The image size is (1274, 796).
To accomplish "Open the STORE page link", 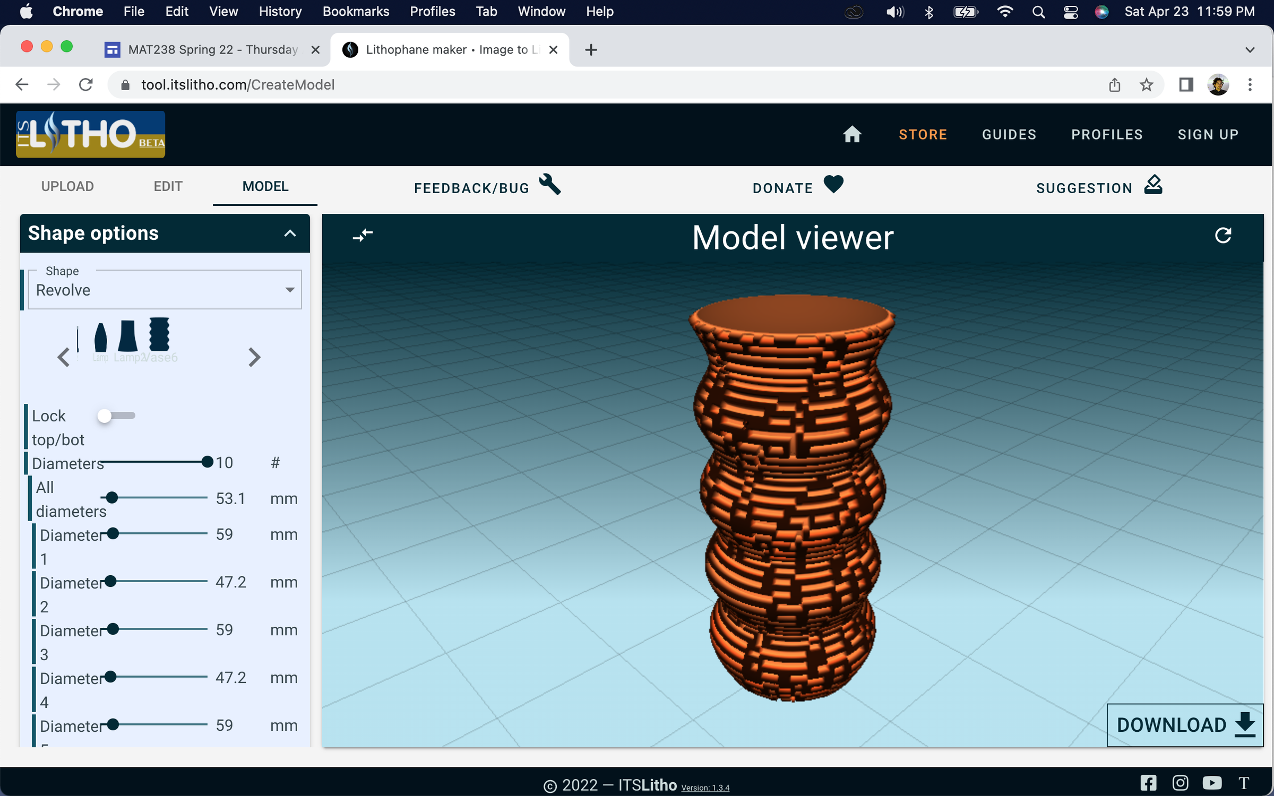I will pyautogui.click(x=923, y=134).
